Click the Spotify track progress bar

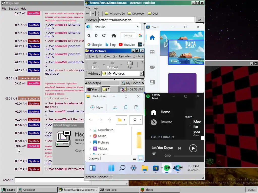[189, 156]
